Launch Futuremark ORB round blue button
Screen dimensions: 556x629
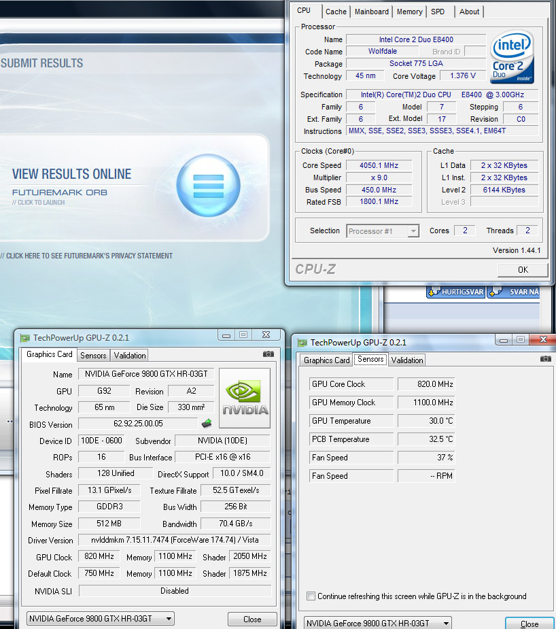coord(209,186)
